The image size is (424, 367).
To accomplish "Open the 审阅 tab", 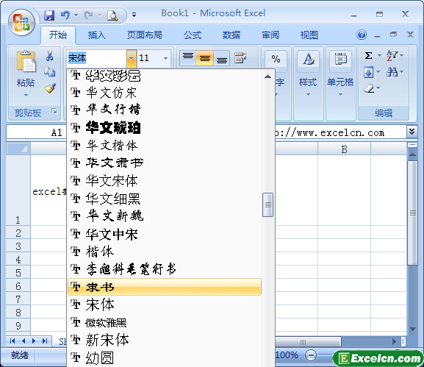I will pyautogui.click(x=270, y=35).
